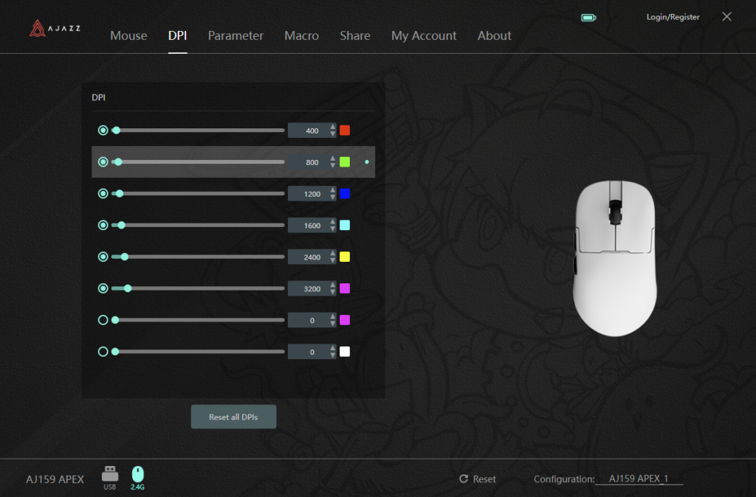The image size is (756, 497).
Task: Toggle the 1600 DPI level radio button
Action: [x=103, y=225]
